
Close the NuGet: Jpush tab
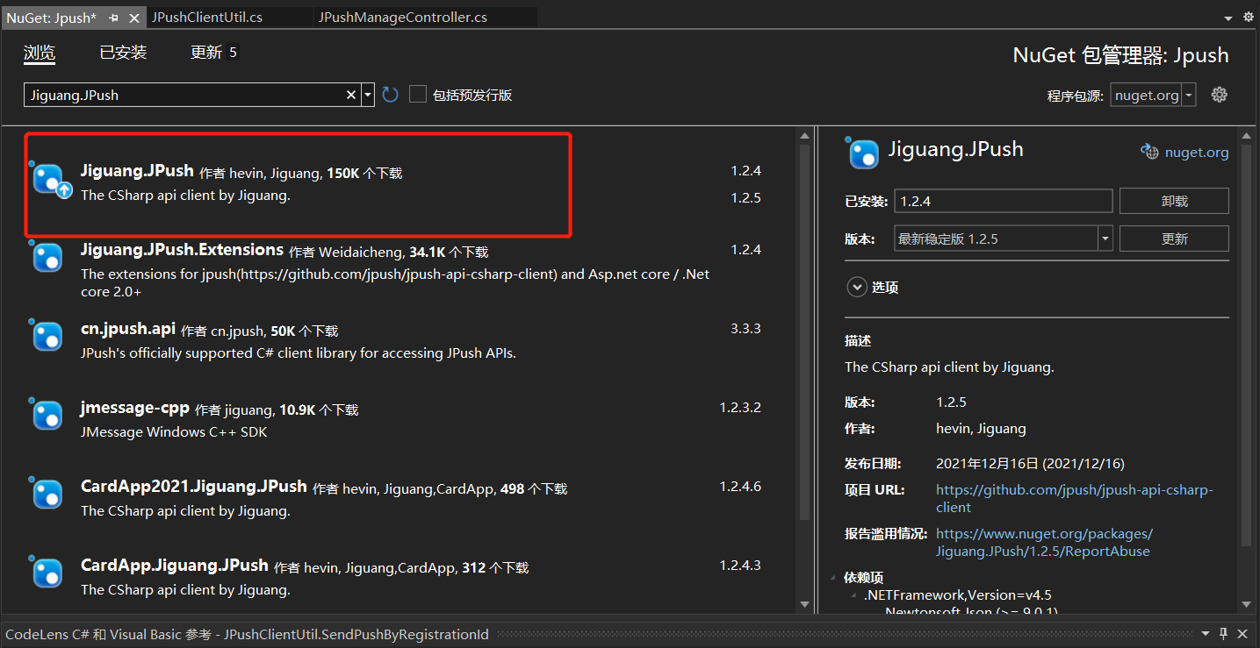(x=133, y=18)
